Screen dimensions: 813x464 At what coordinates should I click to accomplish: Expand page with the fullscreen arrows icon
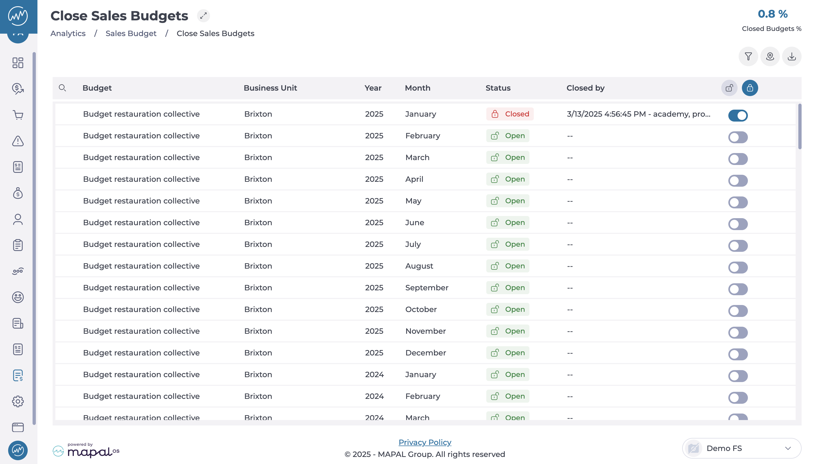coord(203,16)
